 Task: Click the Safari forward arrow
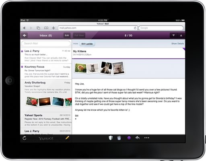[31, 28]
